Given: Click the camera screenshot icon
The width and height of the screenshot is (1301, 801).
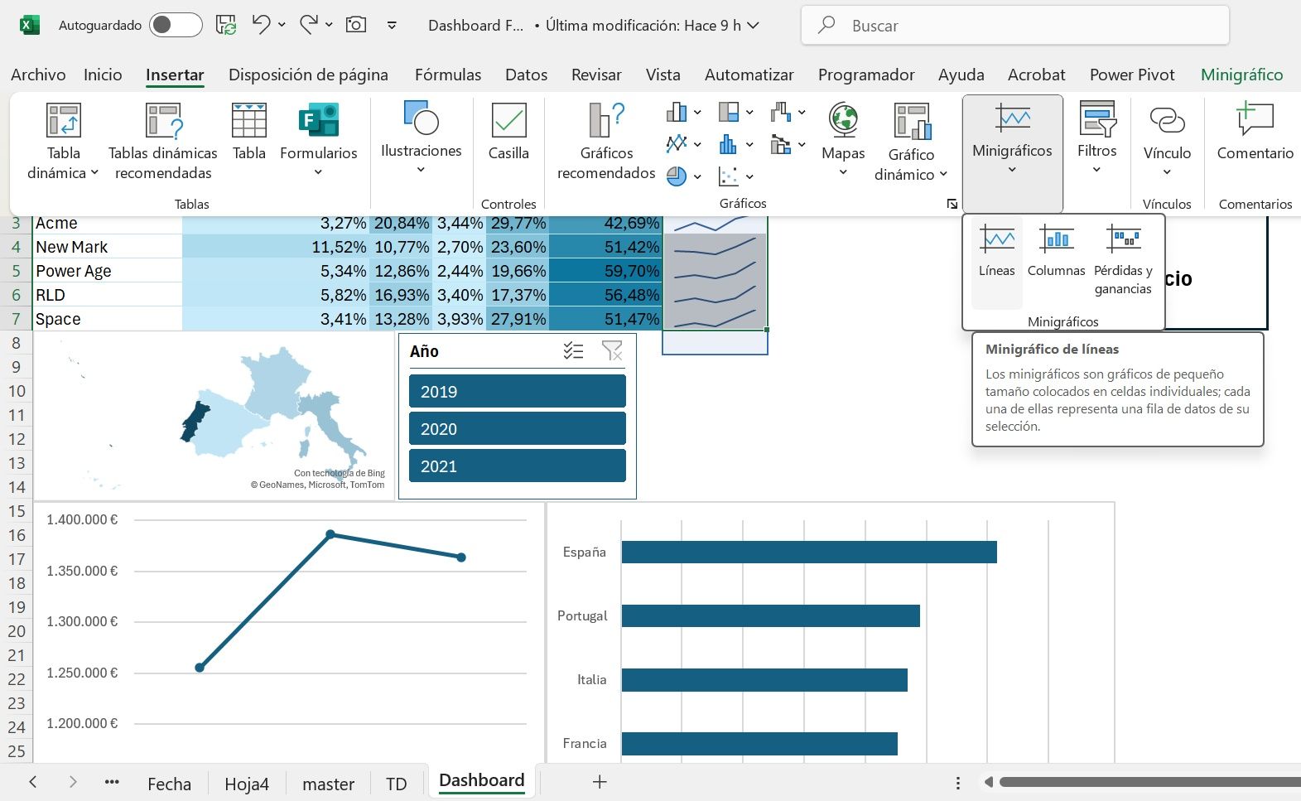Looking at the screenshot, I should coord(356,25).
